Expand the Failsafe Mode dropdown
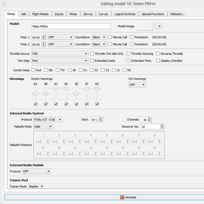Image resolution: width=204 pixels, height=204 pixels. coord(43,126)
